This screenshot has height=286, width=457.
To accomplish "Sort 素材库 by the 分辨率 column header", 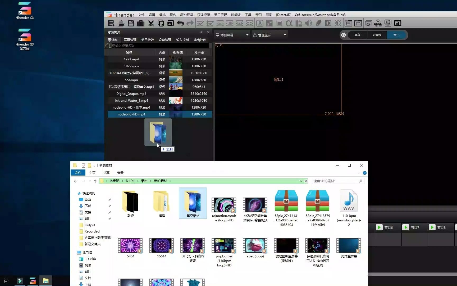I will tap(199, 52).
